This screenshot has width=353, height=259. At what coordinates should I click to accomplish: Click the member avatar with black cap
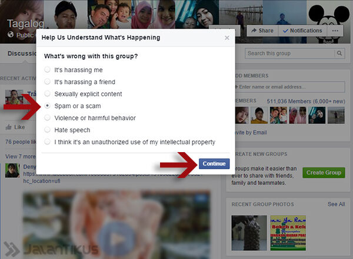click(x=259, y=115)
